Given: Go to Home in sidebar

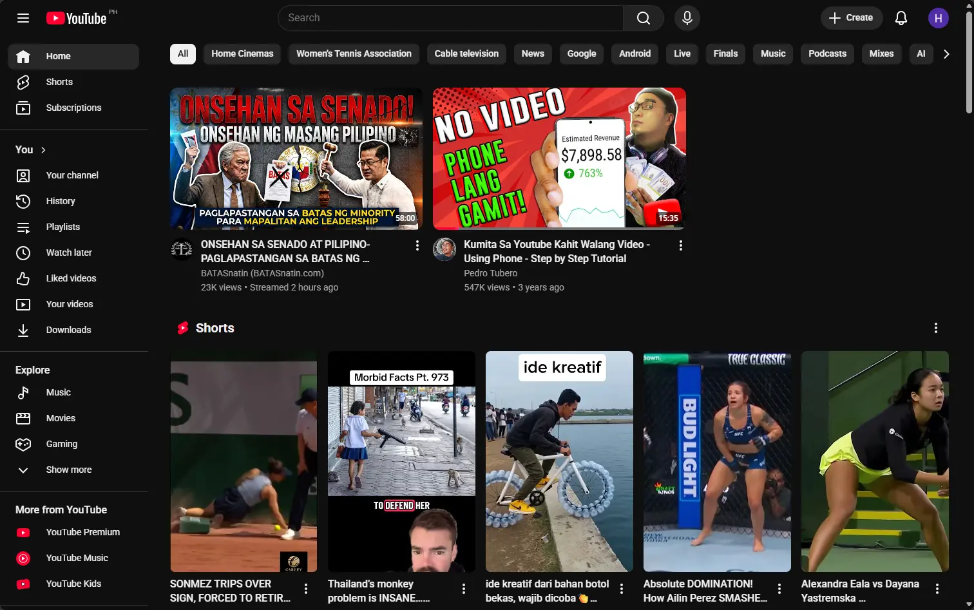Looking at the screenshot, I should coord(73,57).
